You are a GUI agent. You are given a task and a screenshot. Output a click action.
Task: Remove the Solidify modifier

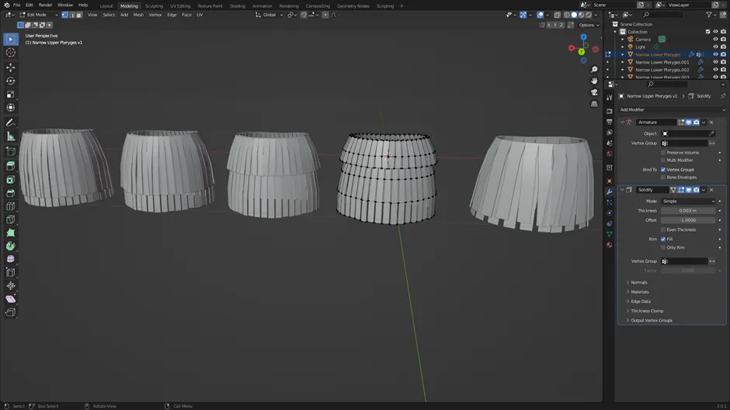pyautogui.click(x=711, y=190)
